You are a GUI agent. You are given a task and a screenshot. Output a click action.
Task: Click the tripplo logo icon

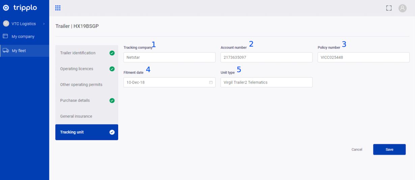(x=6, y=8)
